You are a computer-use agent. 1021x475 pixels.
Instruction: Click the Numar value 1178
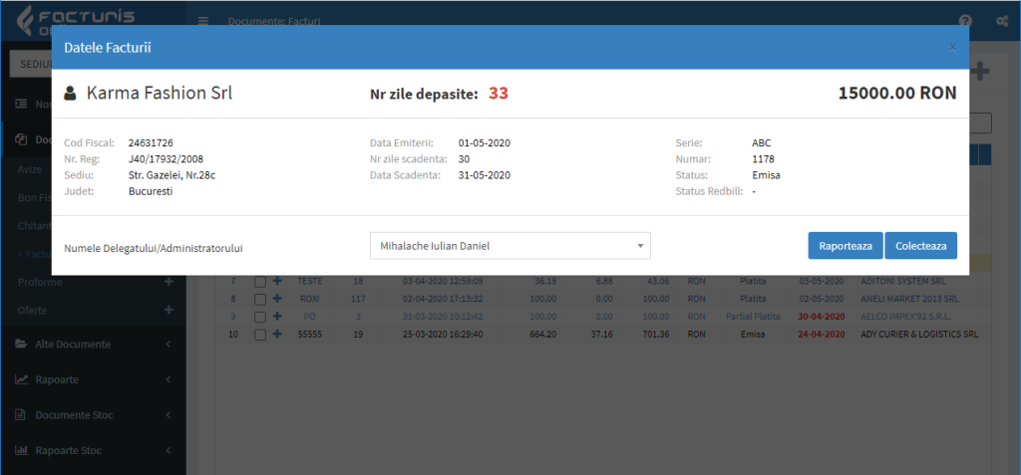pyautogui.click(x=763, y=158)
